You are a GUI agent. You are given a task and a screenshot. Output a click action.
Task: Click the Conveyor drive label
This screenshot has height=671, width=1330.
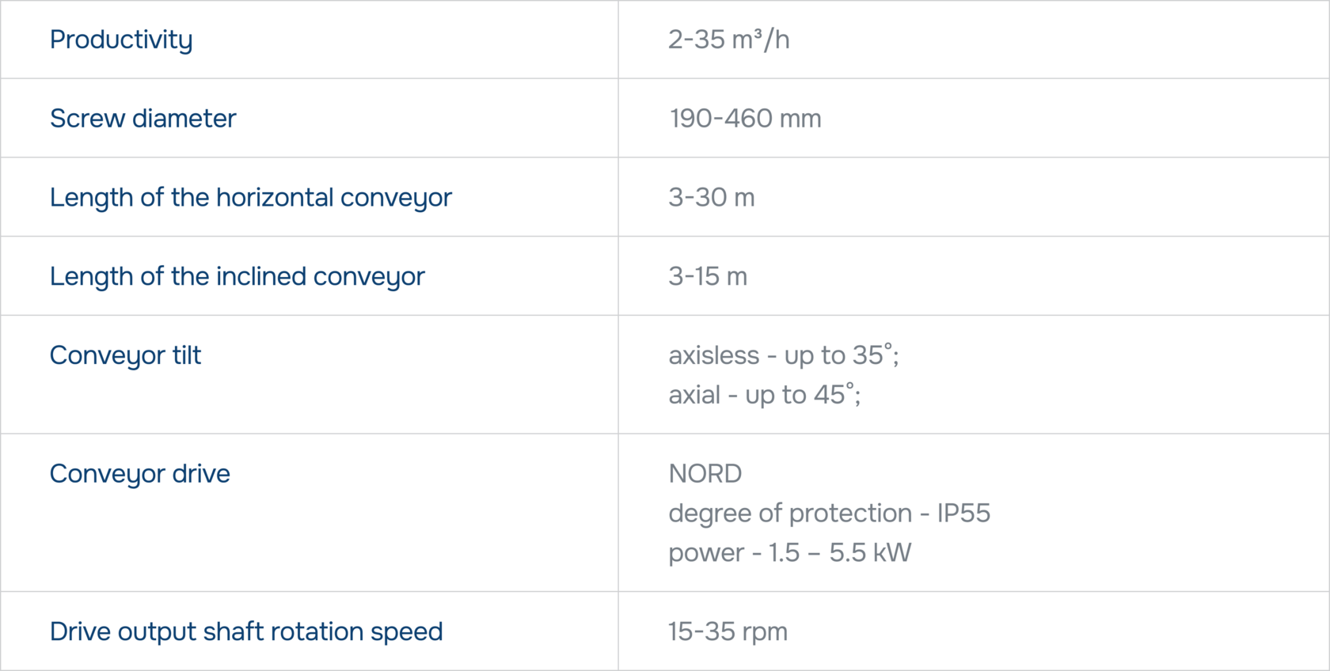click(x=139, y=474)
